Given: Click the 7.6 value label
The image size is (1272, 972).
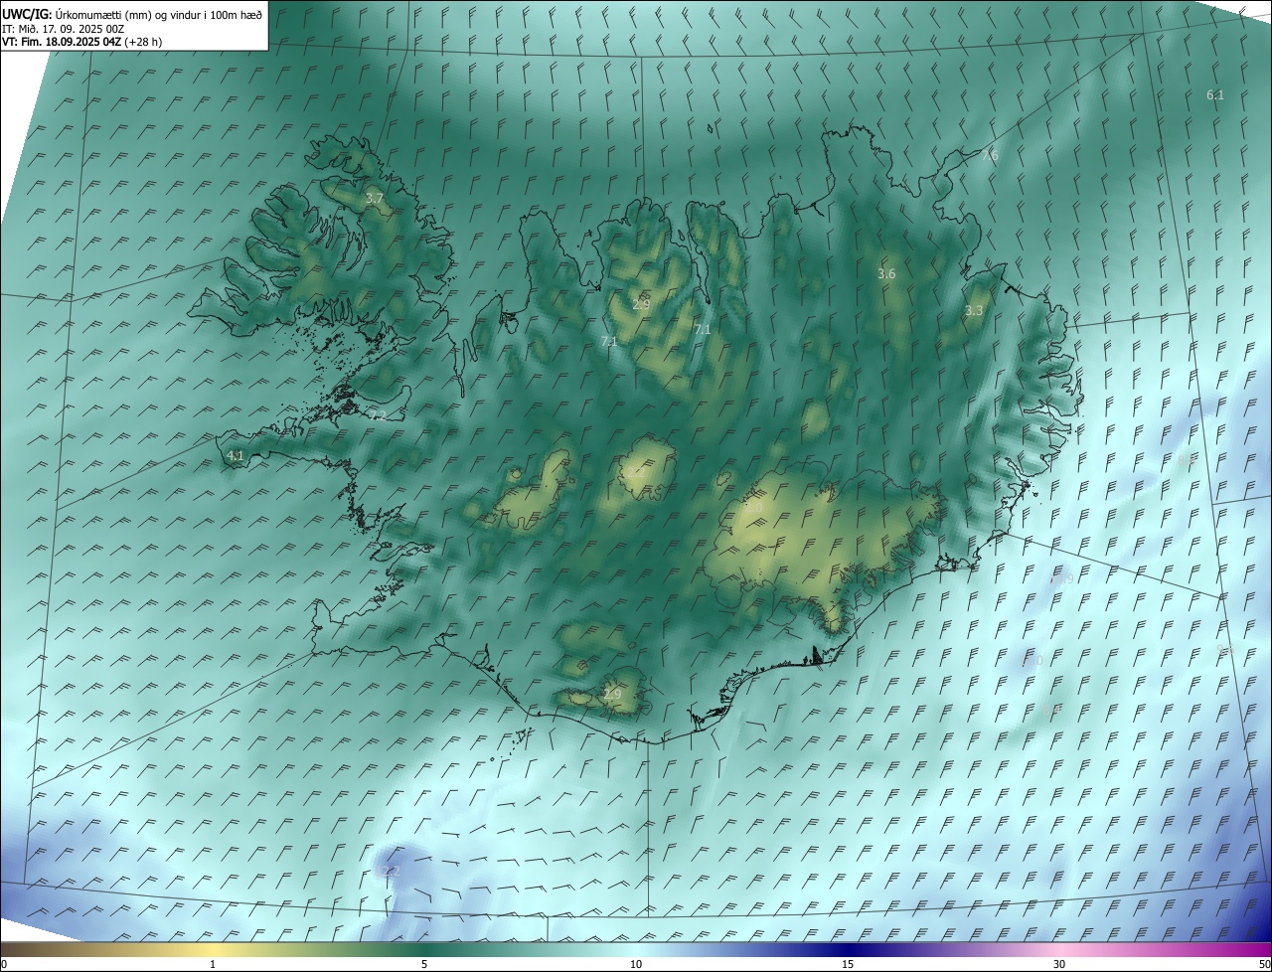Looking at the screenshot, I should coord(990,156).
